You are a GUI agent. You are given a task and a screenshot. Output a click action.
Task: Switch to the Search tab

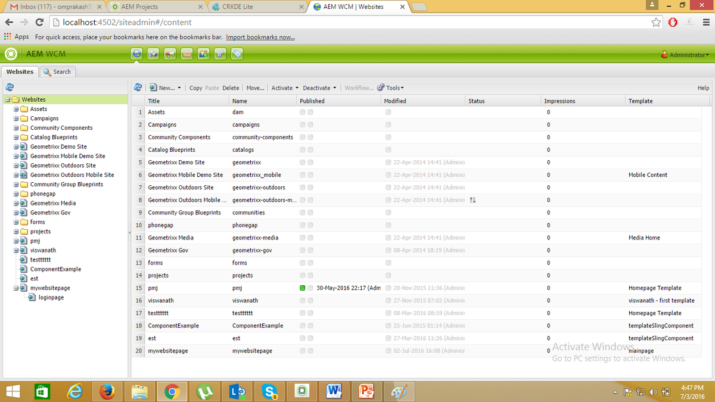click(58, 71)
